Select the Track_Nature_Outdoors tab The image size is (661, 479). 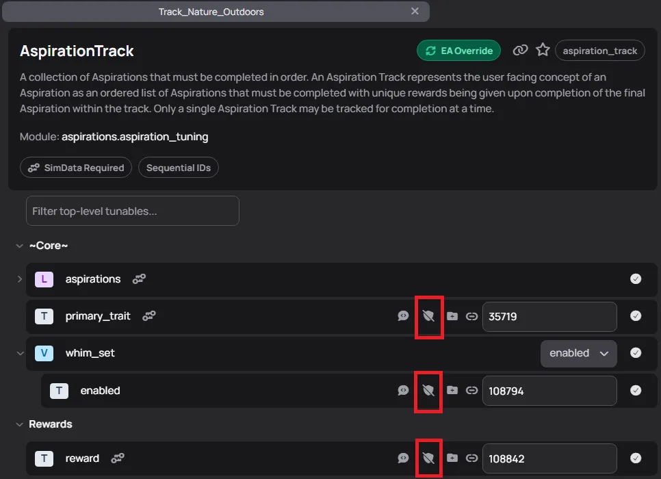pyautogui.click(x=211, y=12)
